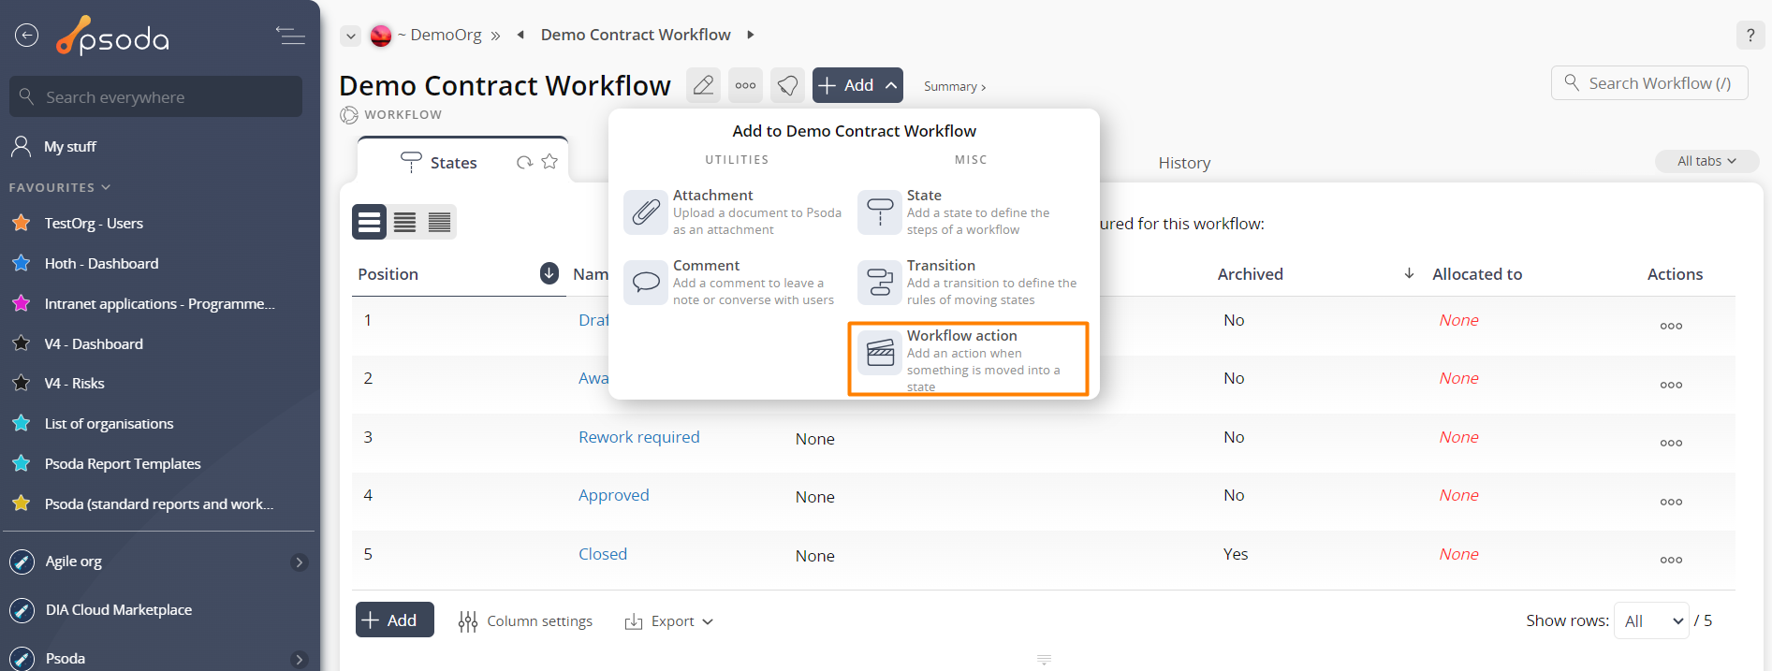Expand the breadcrumb dropdown chevron
Viewport: 1772px width, 671px height.
tap(350, 36)
